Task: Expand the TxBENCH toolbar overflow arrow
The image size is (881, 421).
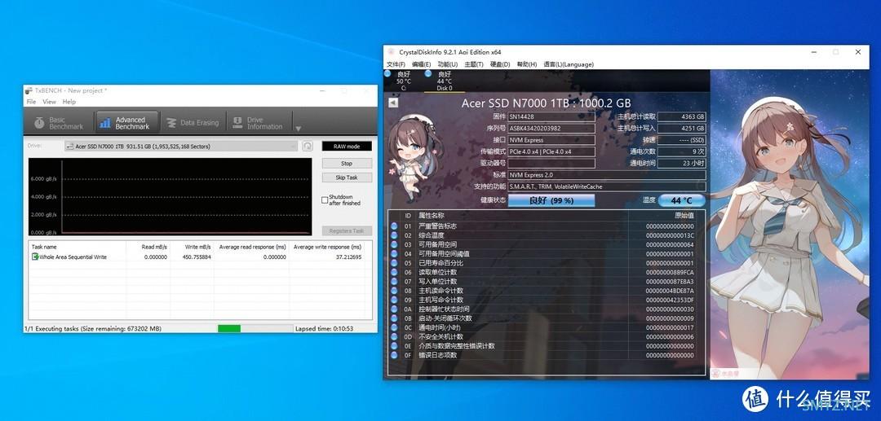Action: [299, 129]
